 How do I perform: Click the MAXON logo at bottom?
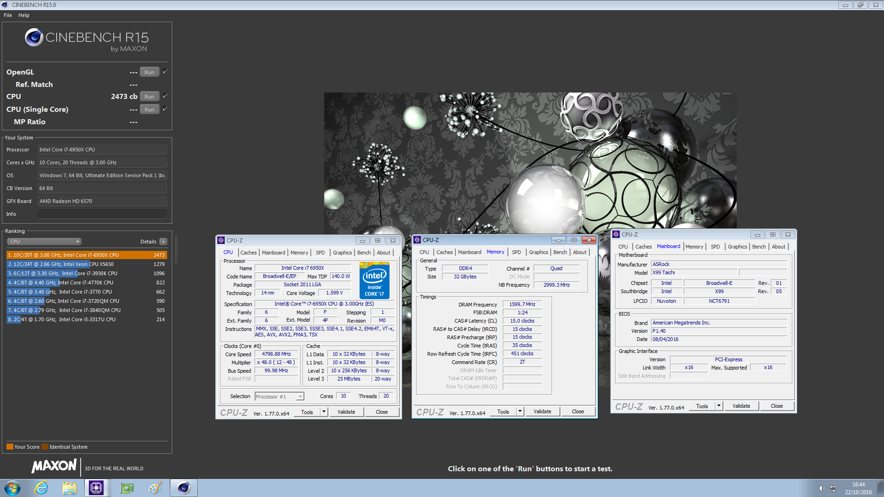[x=54, y=466]
